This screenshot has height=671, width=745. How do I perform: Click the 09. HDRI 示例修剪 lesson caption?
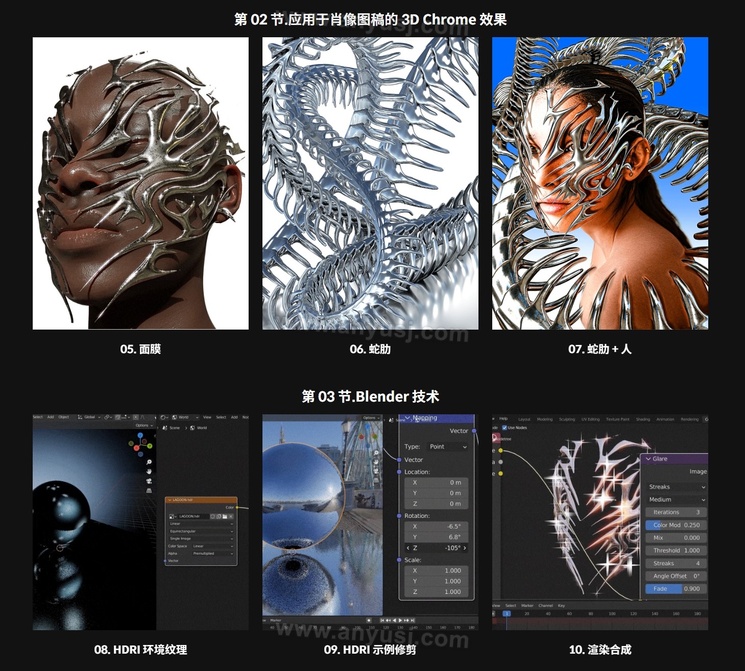(x=370, y=650)
